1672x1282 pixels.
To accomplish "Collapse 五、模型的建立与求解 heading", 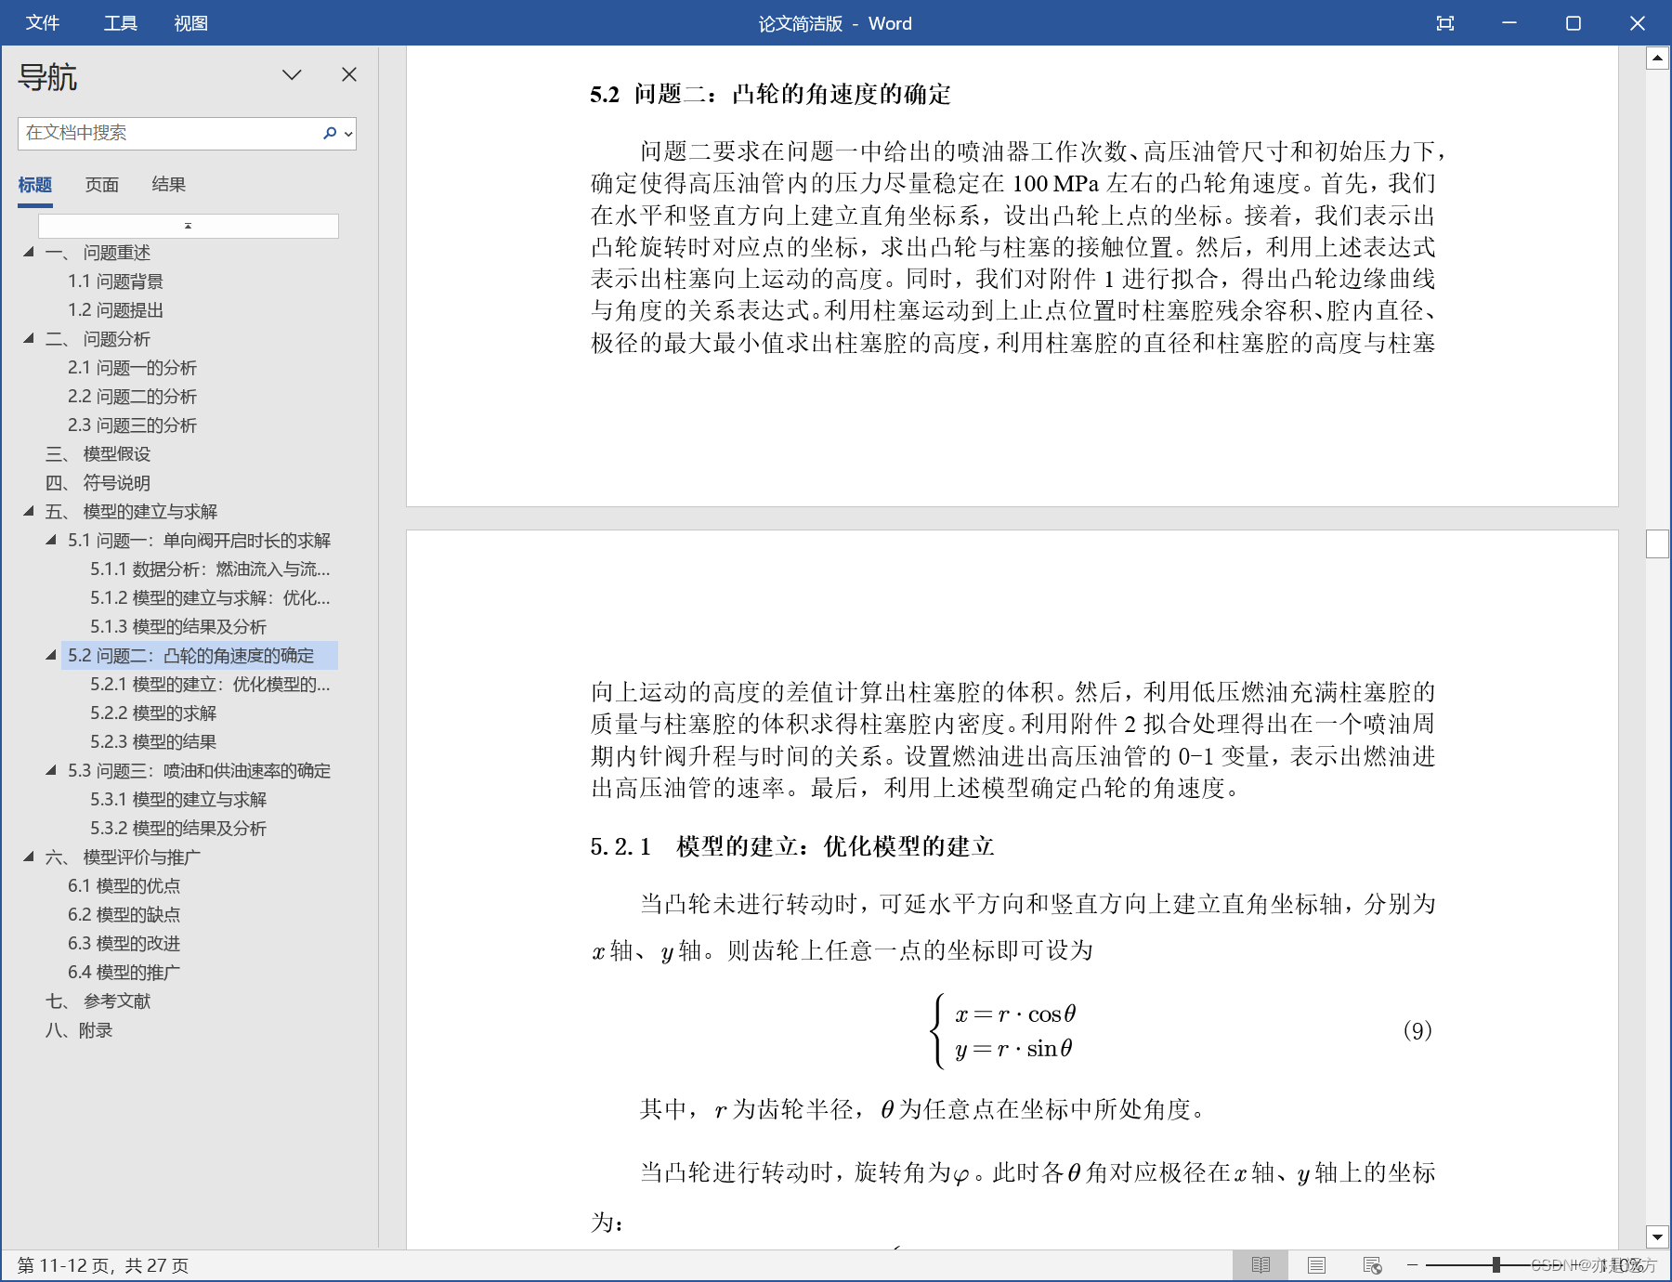I will coord(29,511).
